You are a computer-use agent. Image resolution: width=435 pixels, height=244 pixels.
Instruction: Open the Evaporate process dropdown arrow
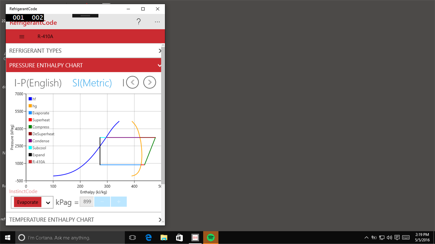(48, 203)
